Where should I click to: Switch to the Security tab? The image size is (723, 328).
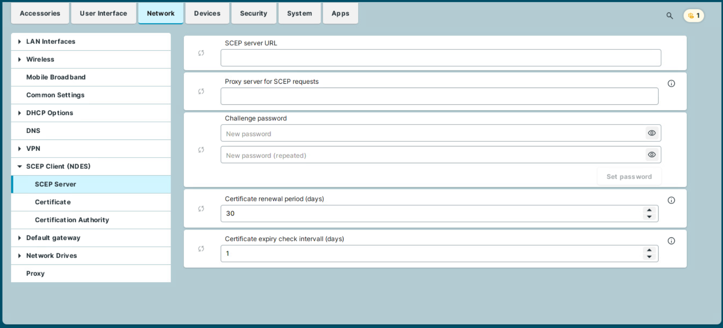click(x=253, y=13)
